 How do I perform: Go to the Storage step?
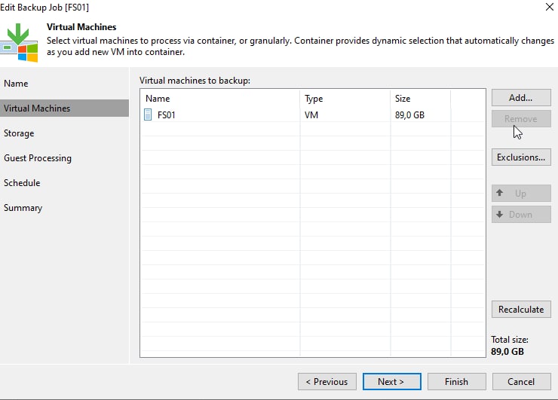click(19, 133)
